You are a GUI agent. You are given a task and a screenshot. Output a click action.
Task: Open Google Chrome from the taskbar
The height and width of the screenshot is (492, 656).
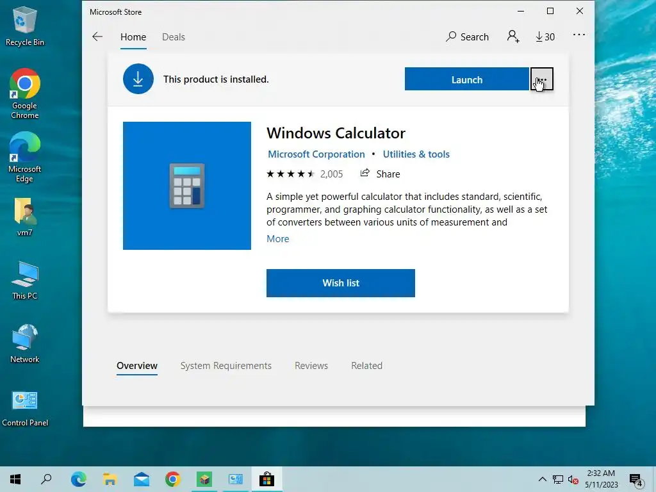pos(173,479)
